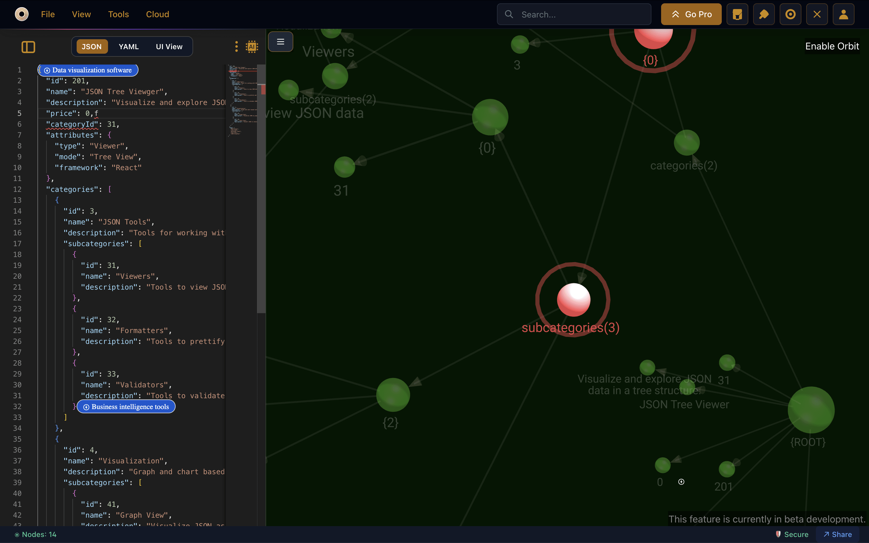
Task: Click the AI chip icon
Action: coord(252,47)
